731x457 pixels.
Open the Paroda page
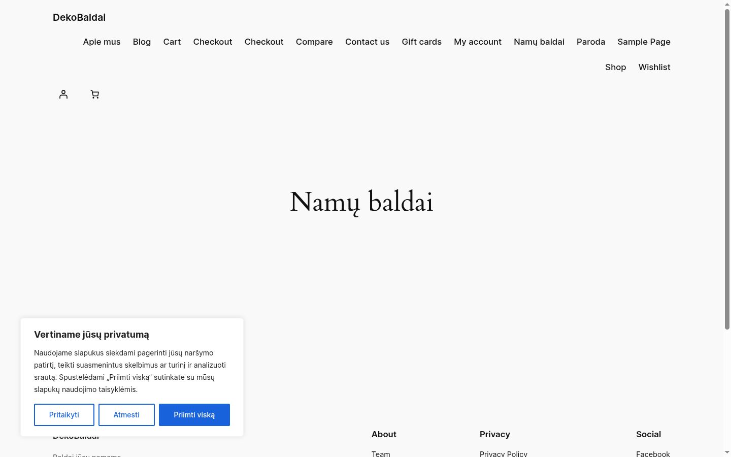(591, 42)
